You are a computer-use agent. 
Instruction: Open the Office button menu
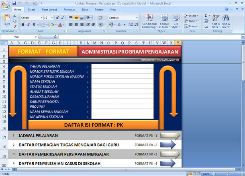[x=5, y=5]
